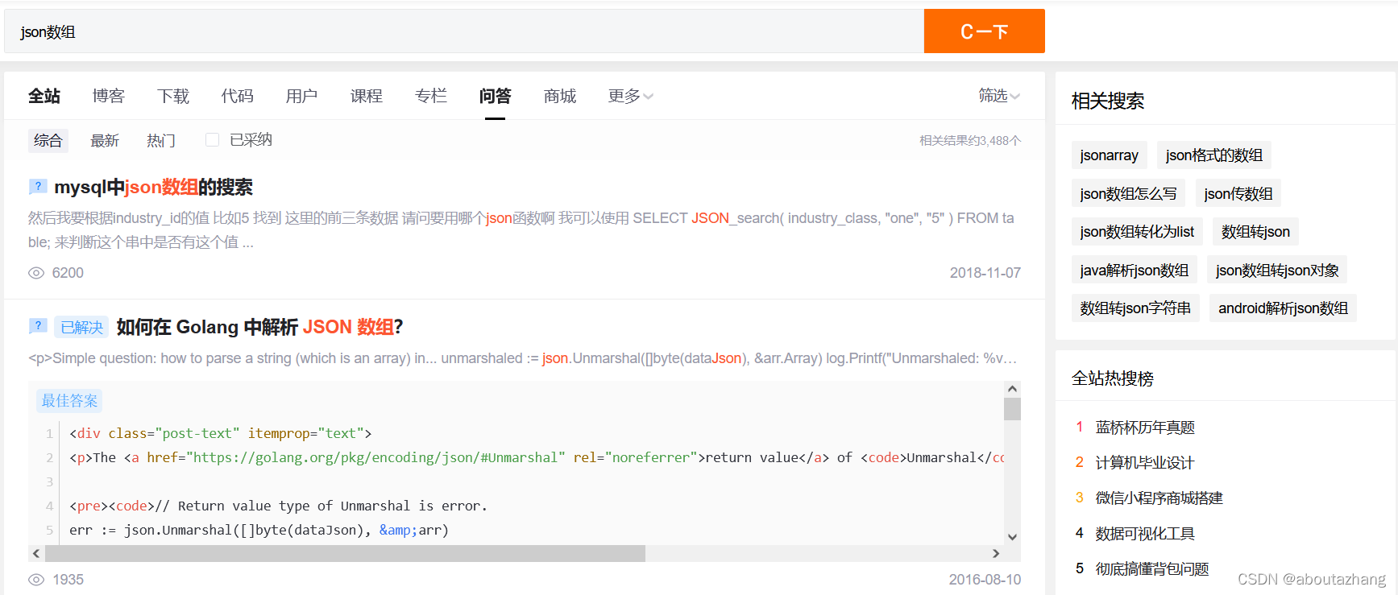Image resolution: width=1398 pixels, height=595 pixels.
Task: Click the 最佳答案 label
Action: click(69, 400)
